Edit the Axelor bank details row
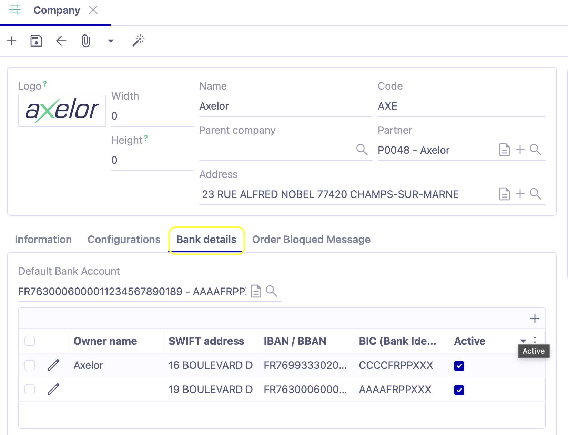 [x=53, y=365]
